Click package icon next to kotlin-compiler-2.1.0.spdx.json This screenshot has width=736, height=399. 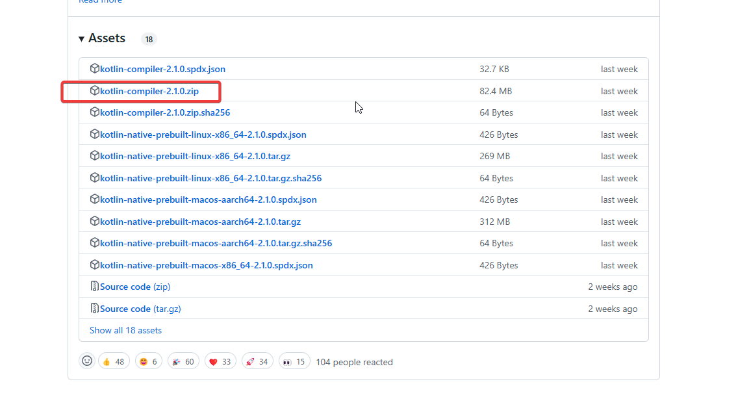click(94, 68)
